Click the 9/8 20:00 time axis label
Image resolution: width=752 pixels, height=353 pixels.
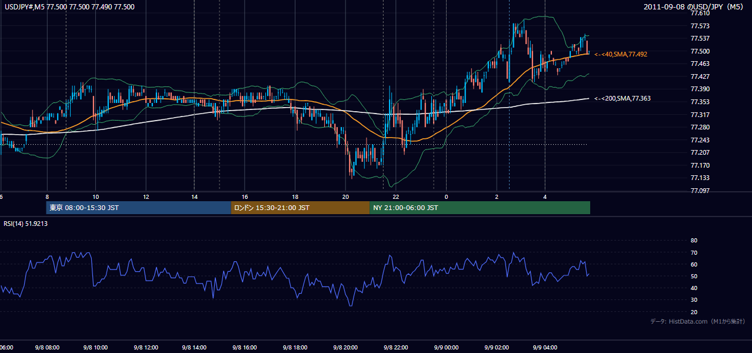(345, 348)
